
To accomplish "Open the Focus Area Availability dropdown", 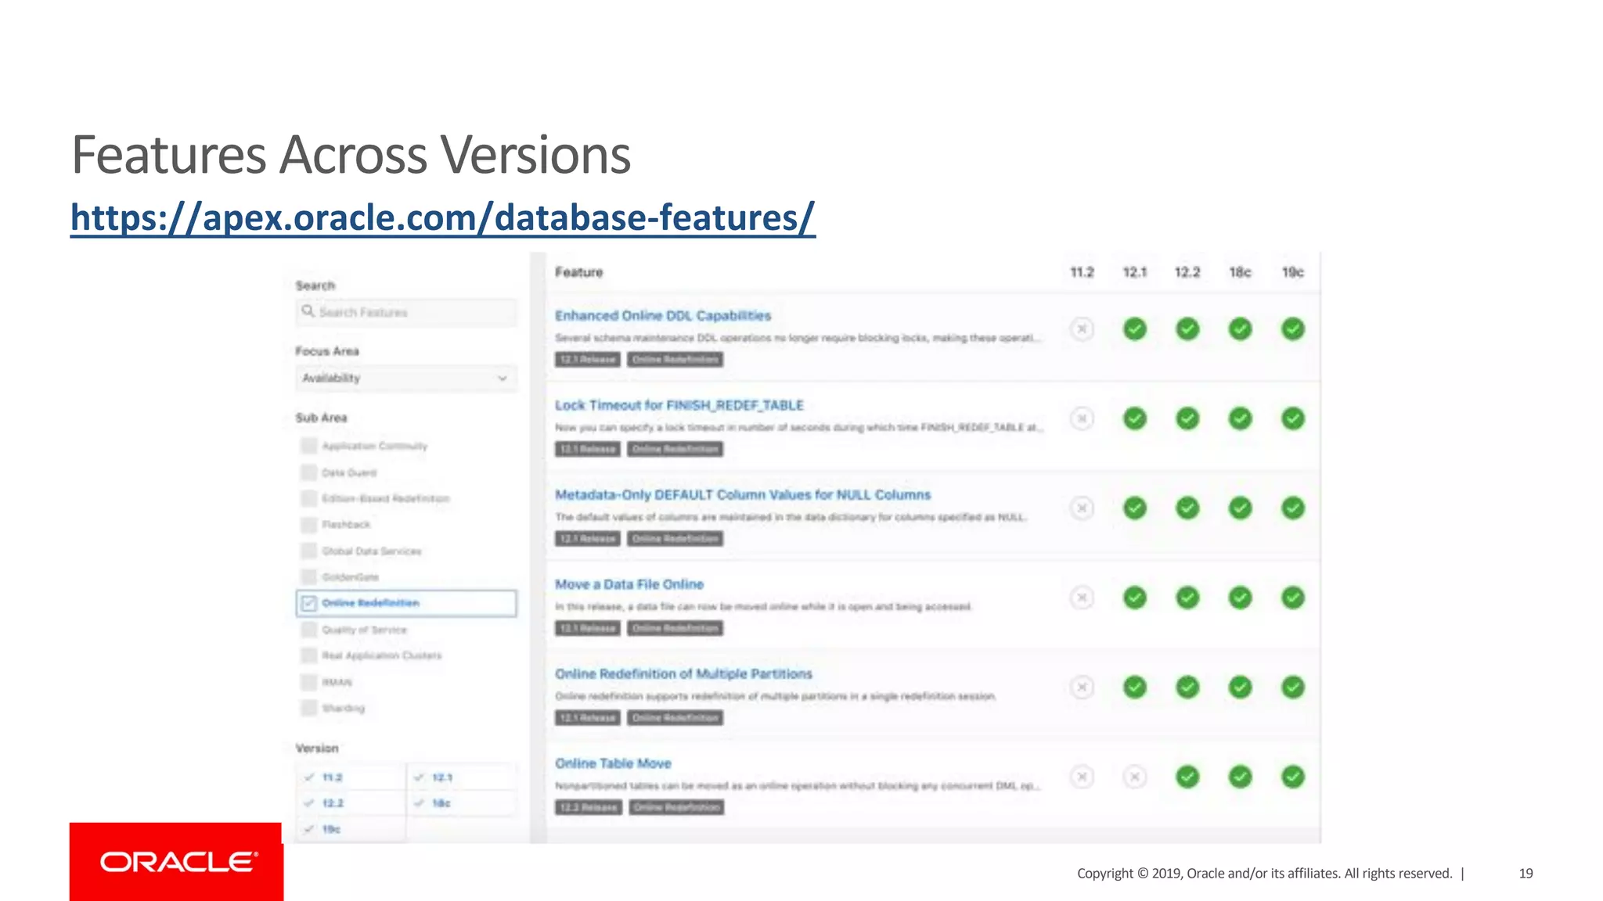I will tap(406, 378).
